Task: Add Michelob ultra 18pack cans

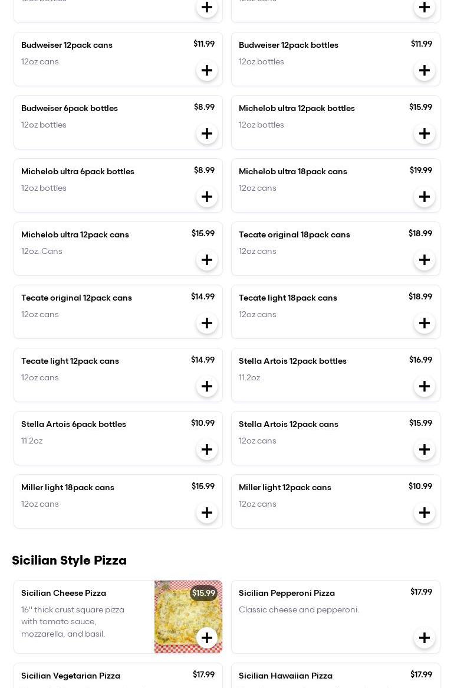Action: coord(425,197)
